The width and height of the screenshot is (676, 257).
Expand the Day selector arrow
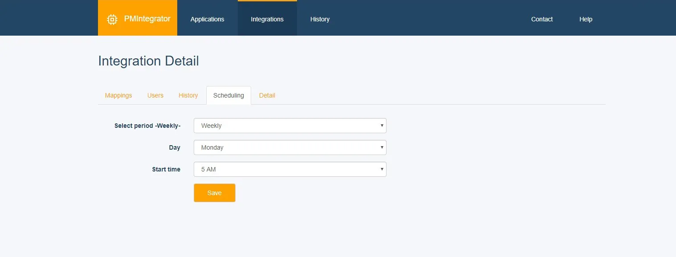coord(382,147)
